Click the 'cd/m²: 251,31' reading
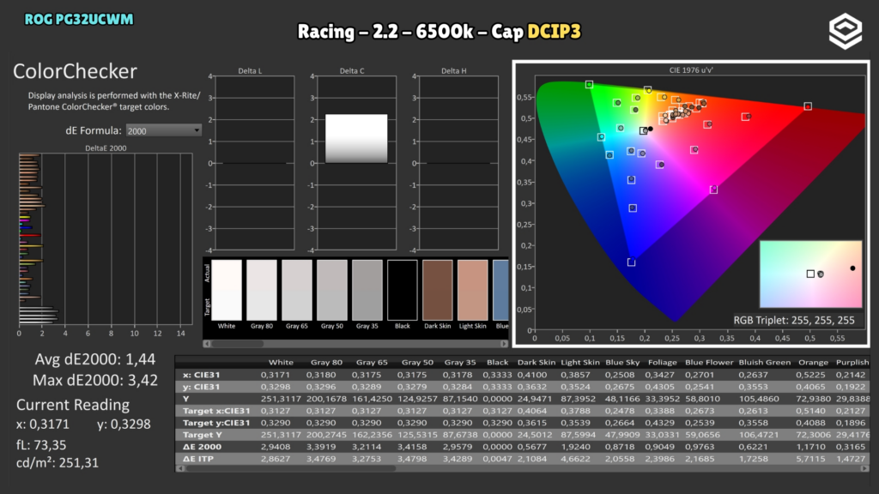879x494 pixels. (x=58, y=462)
